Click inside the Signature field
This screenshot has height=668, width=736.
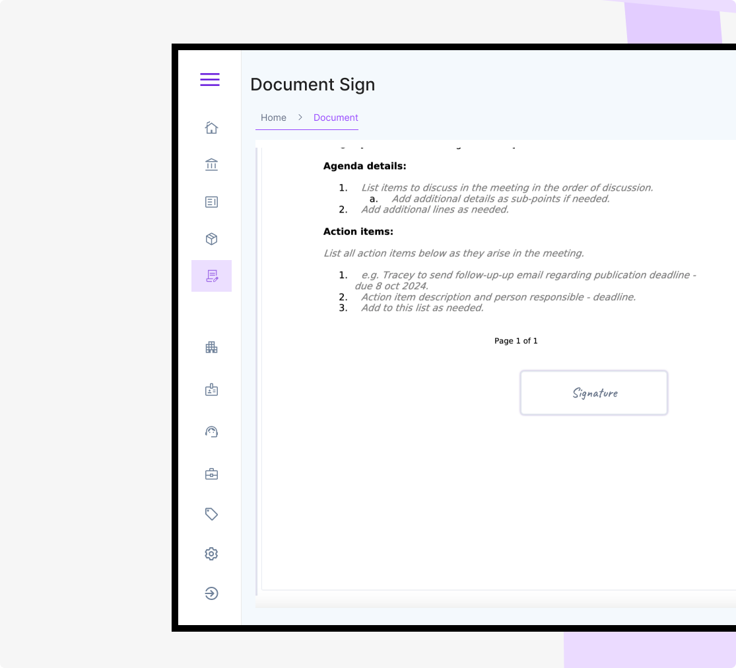[x=593, y=393]
